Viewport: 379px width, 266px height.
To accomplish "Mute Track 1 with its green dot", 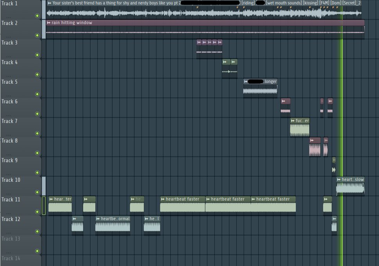I will tap(37, 16).
